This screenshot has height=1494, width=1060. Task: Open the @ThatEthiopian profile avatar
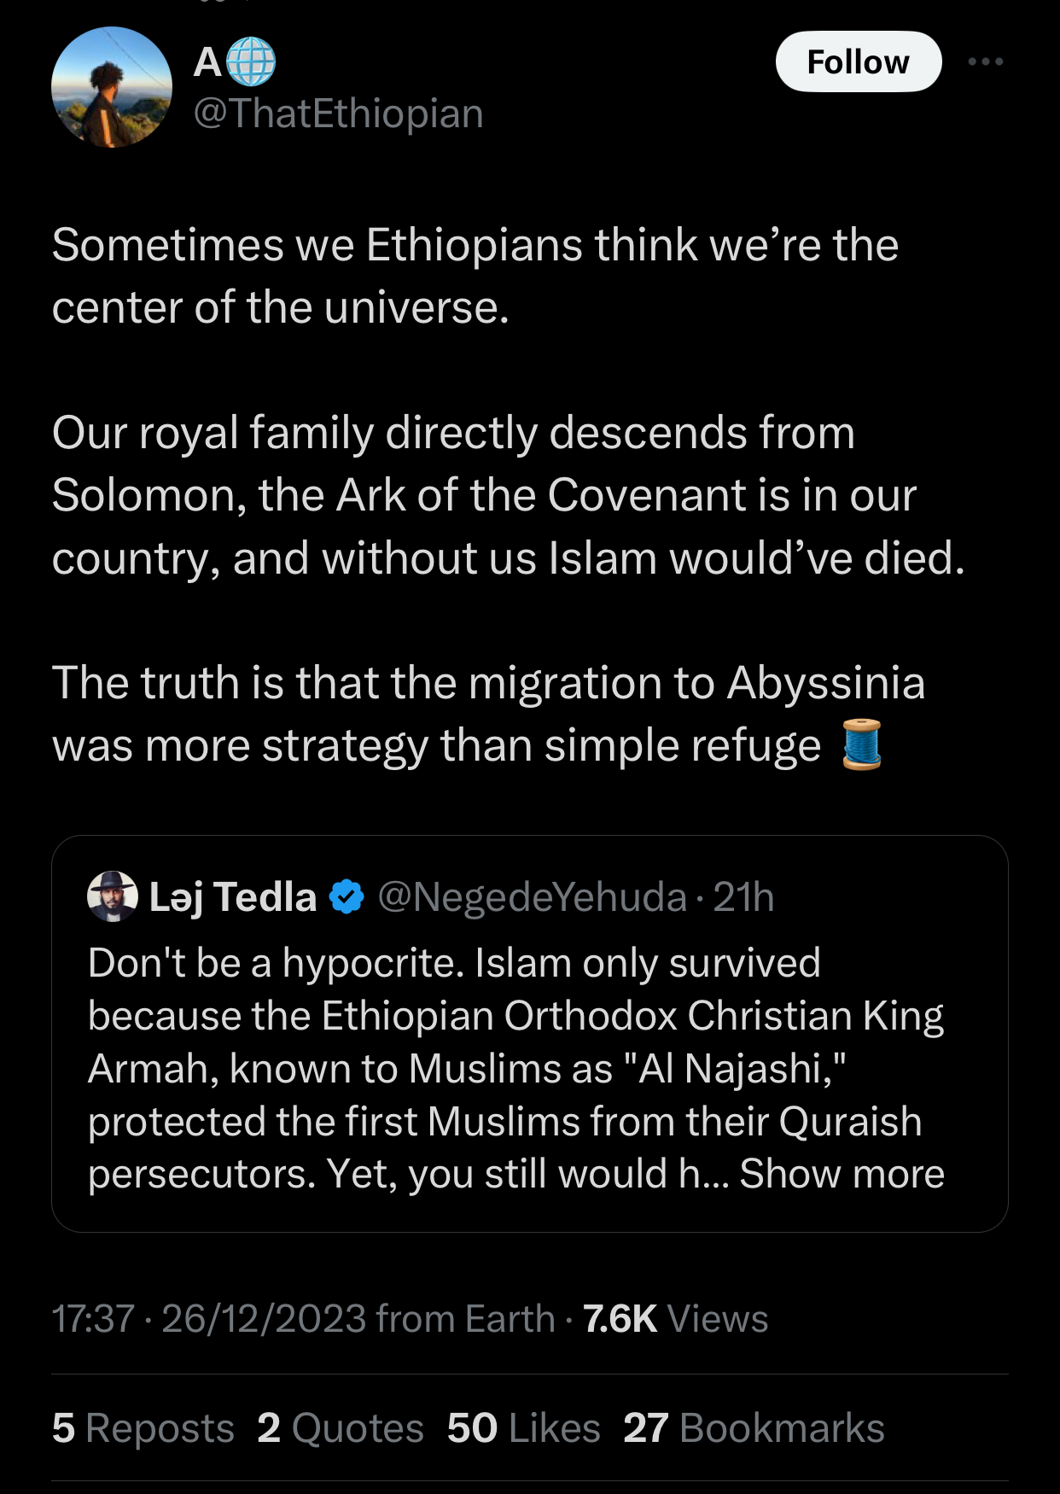click(x=112, y=87)
